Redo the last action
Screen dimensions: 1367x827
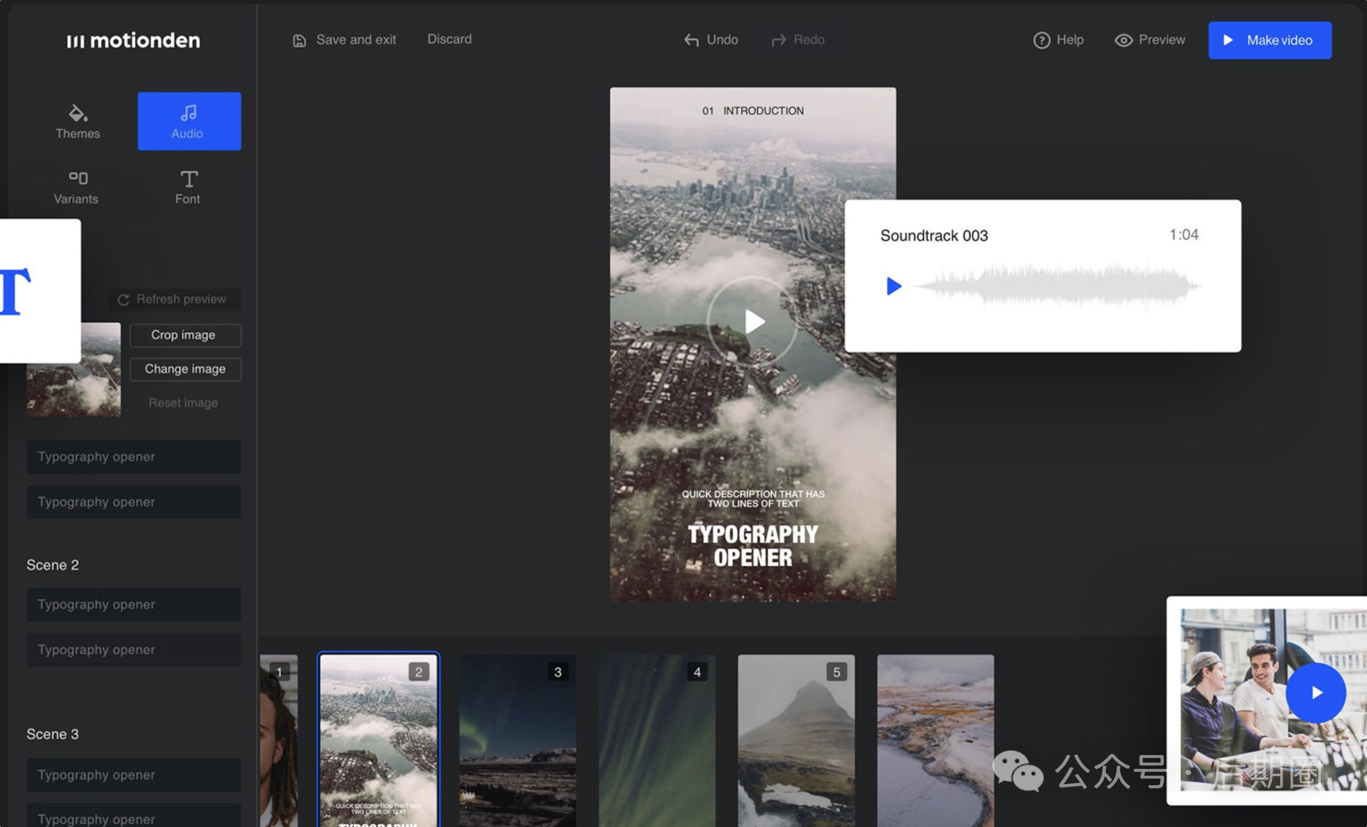[x=798, y=39]
